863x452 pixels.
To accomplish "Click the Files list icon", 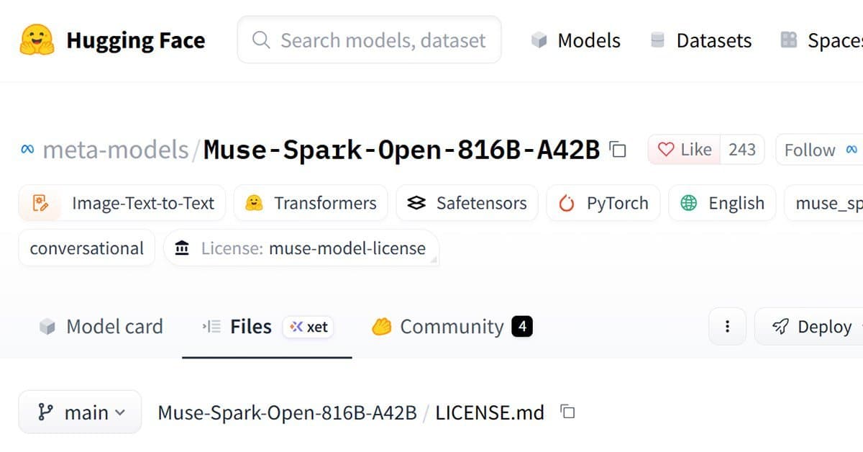I will (x=211, y=327).
